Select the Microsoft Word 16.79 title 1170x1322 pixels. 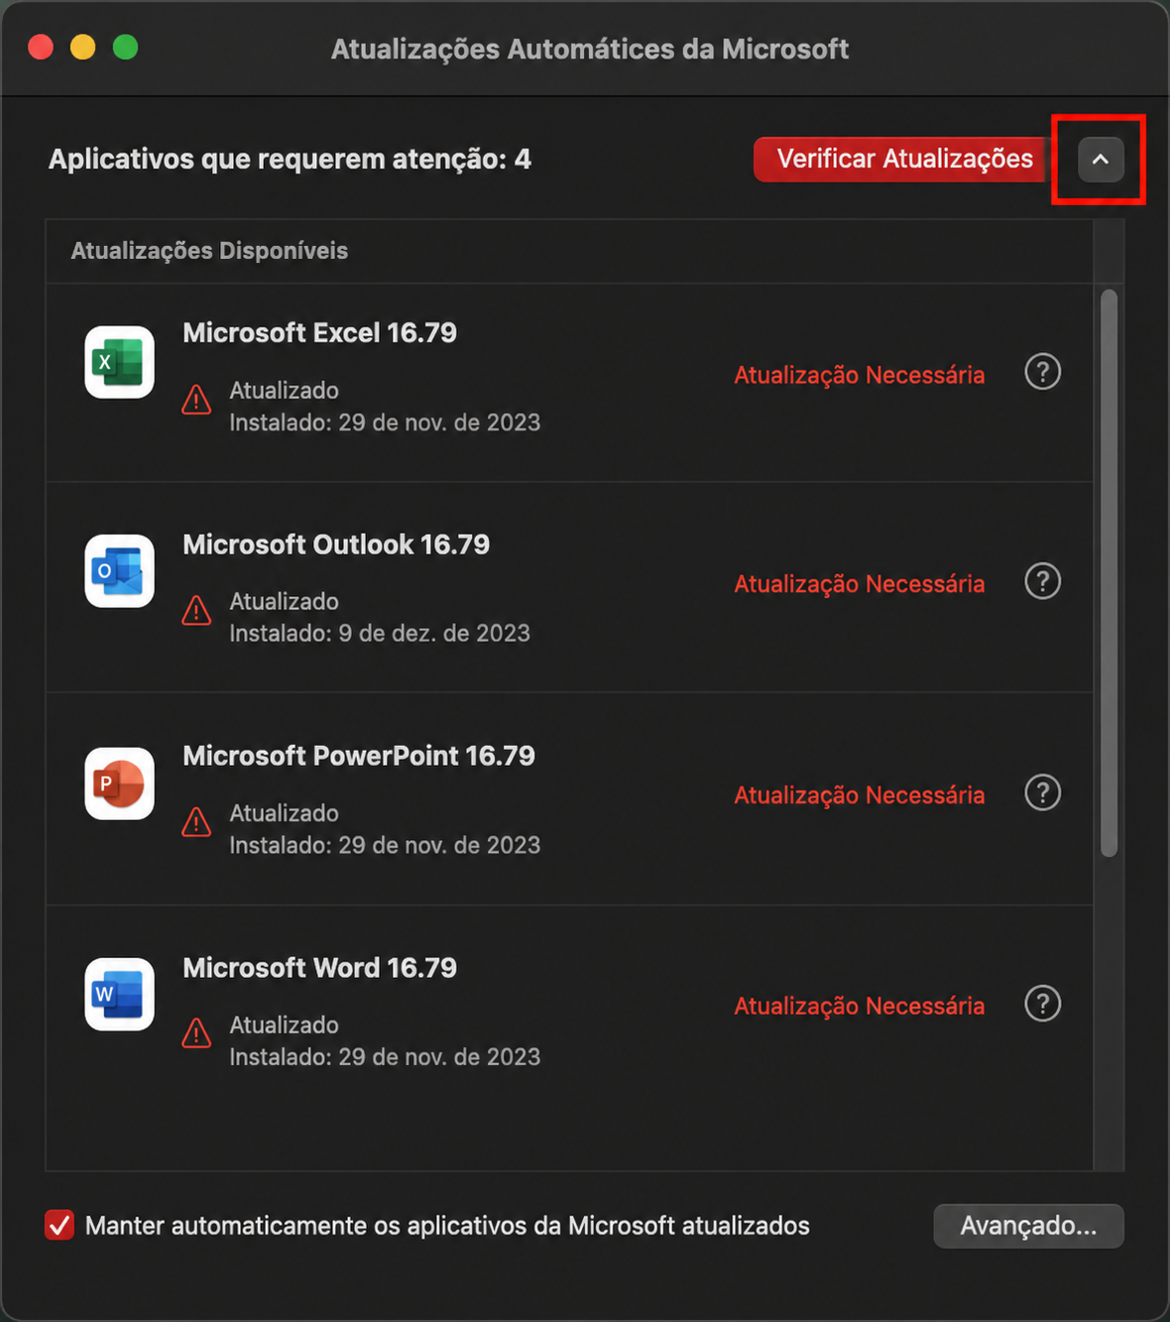click(319, 968)
